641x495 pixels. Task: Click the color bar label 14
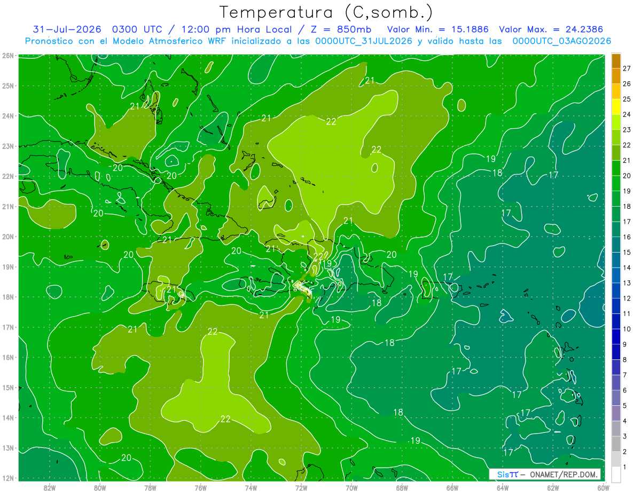(x=627, y=268)
